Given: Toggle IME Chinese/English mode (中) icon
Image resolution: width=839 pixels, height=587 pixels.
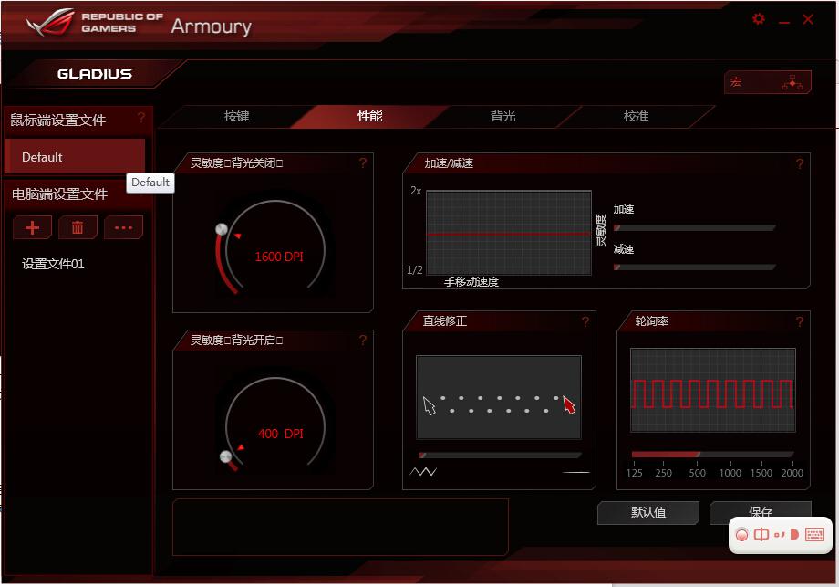Looking at the screenshot, I should coord(761,535).
